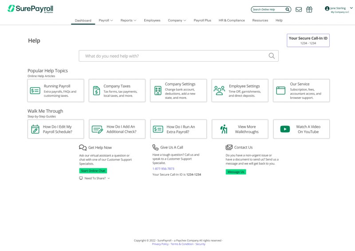Click the Edit Payroll Schedule calendar icon
Screen dimensions: 355x251
pos(35,129)
